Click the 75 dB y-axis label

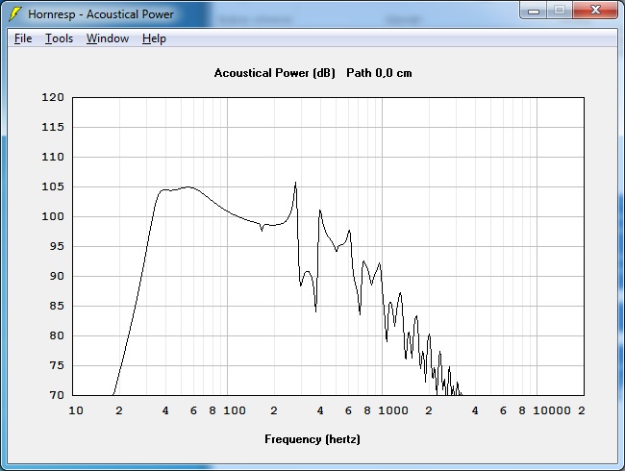(x=57, y=365)
